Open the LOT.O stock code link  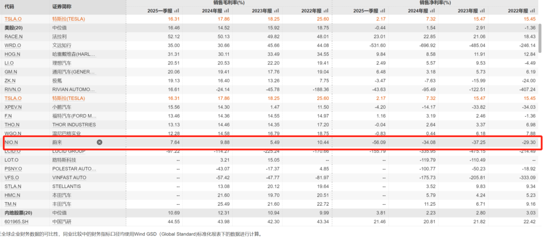click(x=12, y=160)
